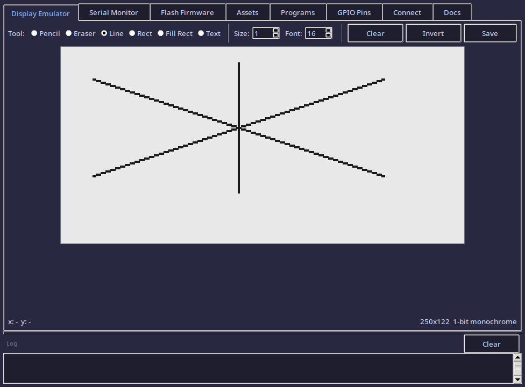The image size is (525, 387).
Task: Select the Rect tool
Action: 131,33
